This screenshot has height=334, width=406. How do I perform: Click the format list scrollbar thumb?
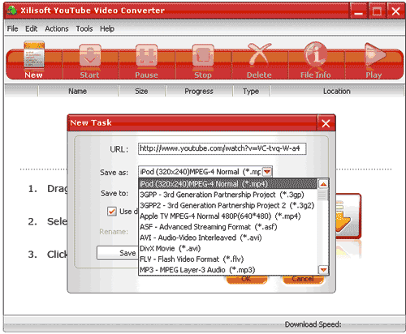323,195
